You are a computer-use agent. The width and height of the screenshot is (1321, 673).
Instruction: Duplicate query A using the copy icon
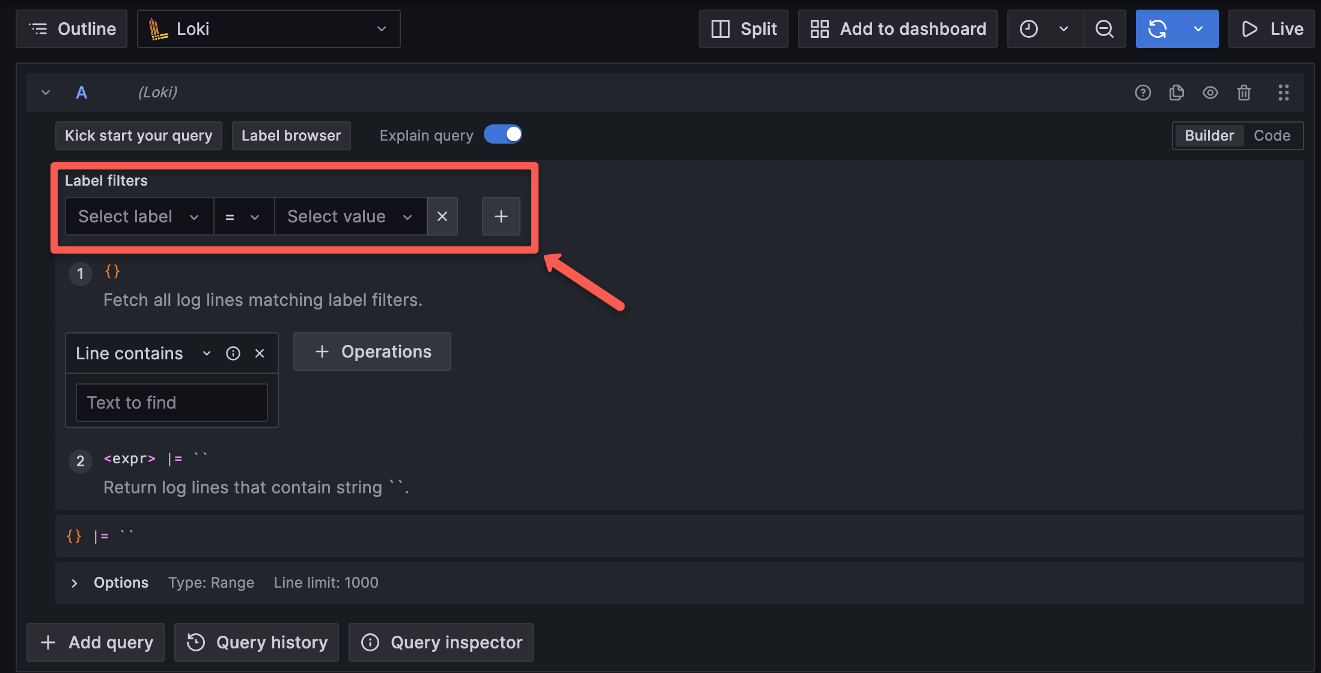click(x=1177, y=93)
